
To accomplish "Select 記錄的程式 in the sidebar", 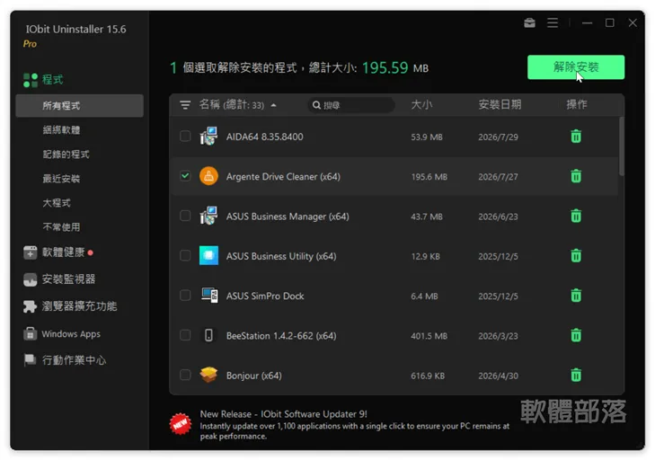I will click(x=66, y=155).
